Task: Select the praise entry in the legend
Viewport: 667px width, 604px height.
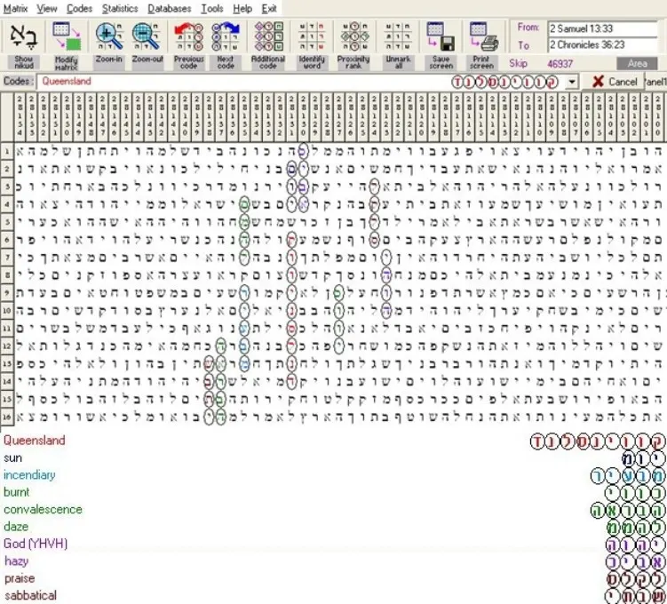Action: pyautogui.click(x=20, y=578)
